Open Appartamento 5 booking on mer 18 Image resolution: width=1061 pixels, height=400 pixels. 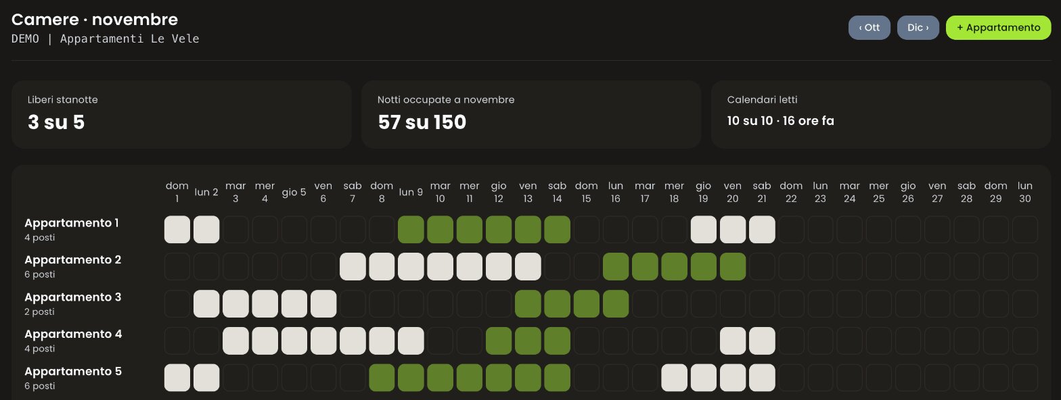(674, 378)
